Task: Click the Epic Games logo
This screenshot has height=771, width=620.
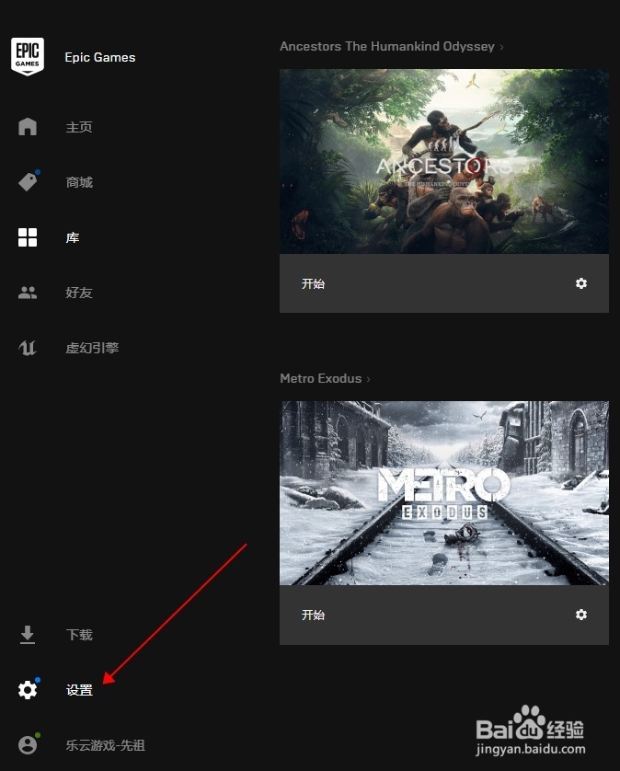Action: pos(28,56)
